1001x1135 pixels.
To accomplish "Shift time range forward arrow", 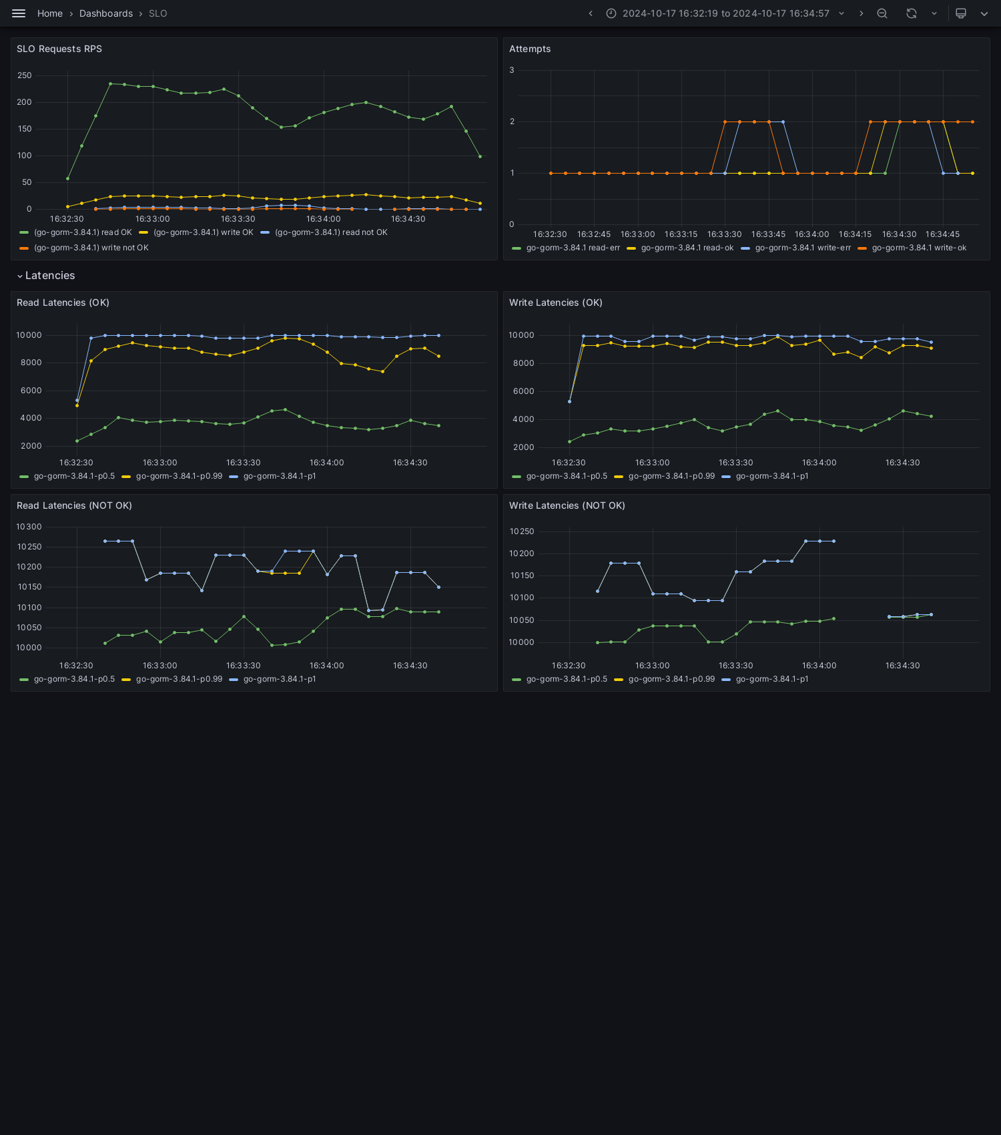I will click(861, 13).
